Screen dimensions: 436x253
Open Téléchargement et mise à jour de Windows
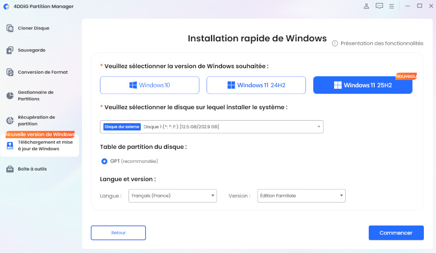coord(40,146)
